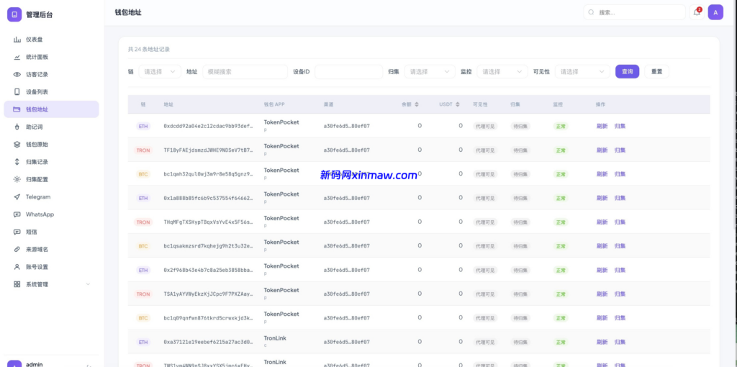737x367 pixels.
Task: Go to 设备列表 menu item
Action: pos(51,91)
